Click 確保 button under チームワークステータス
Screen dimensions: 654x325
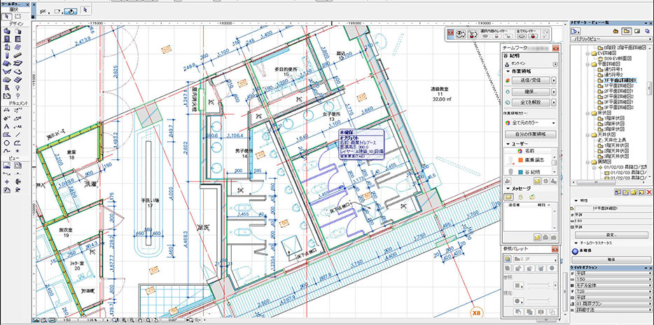(x=611, y=260)
